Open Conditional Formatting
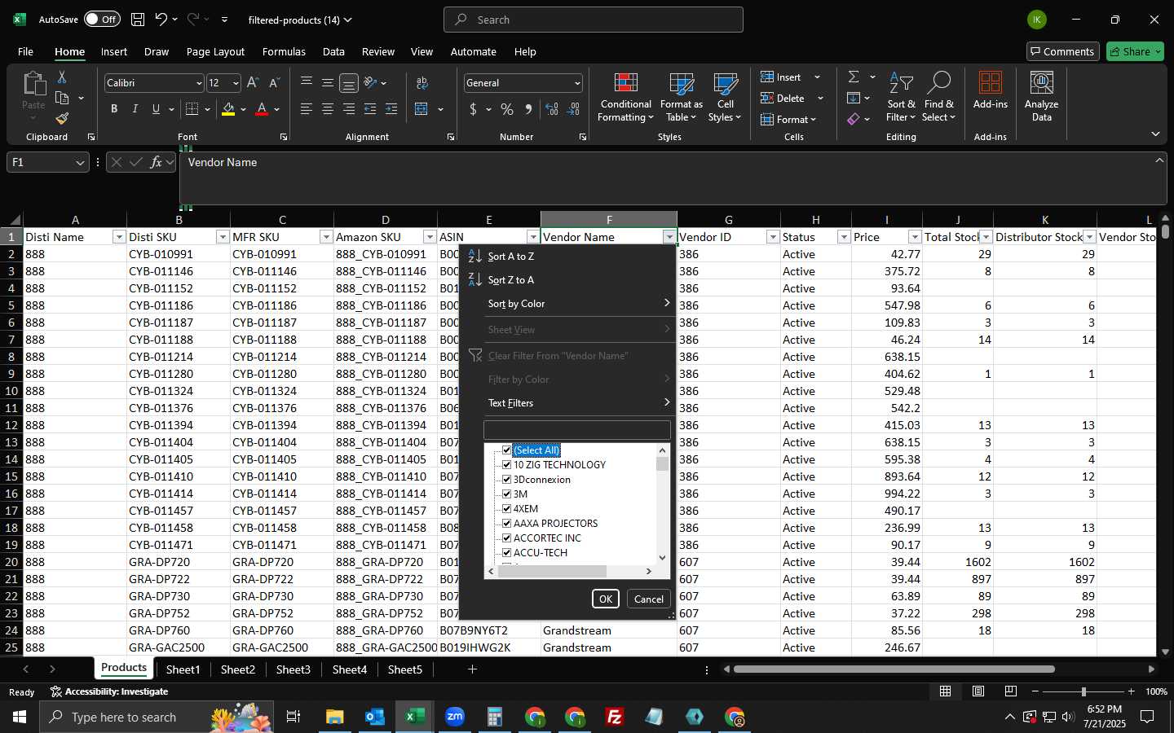Viewport: 1174px width, 733px height. [x=625, y=98]
